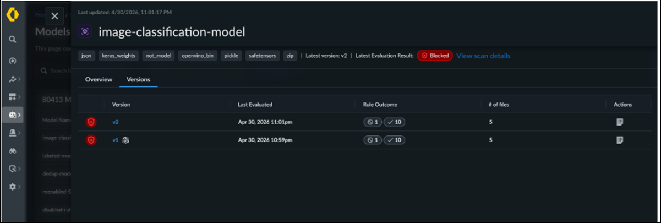Screen dimensions: 661x223
Task: Open the settings gear in the sidebar
Action: pos(12,187)
